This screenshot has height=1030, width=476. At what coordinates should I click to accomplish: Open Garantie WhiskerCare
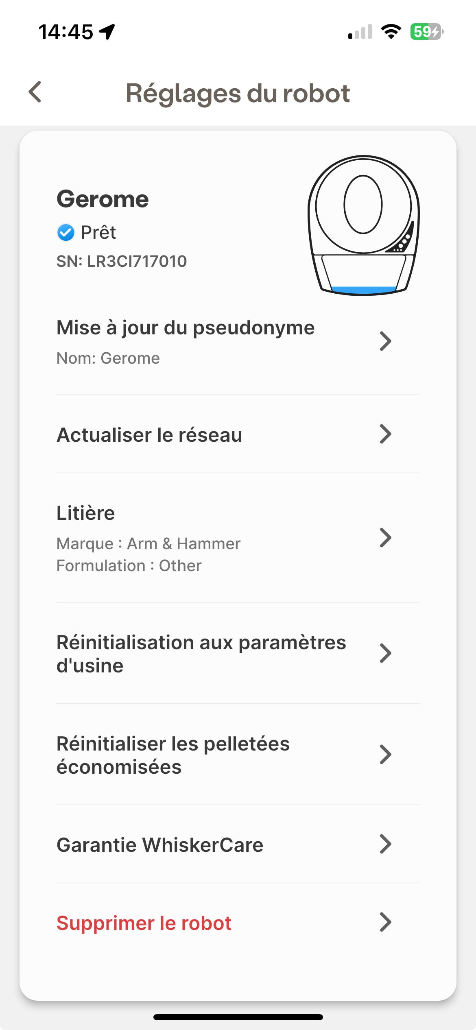click(x=160, y=845)
